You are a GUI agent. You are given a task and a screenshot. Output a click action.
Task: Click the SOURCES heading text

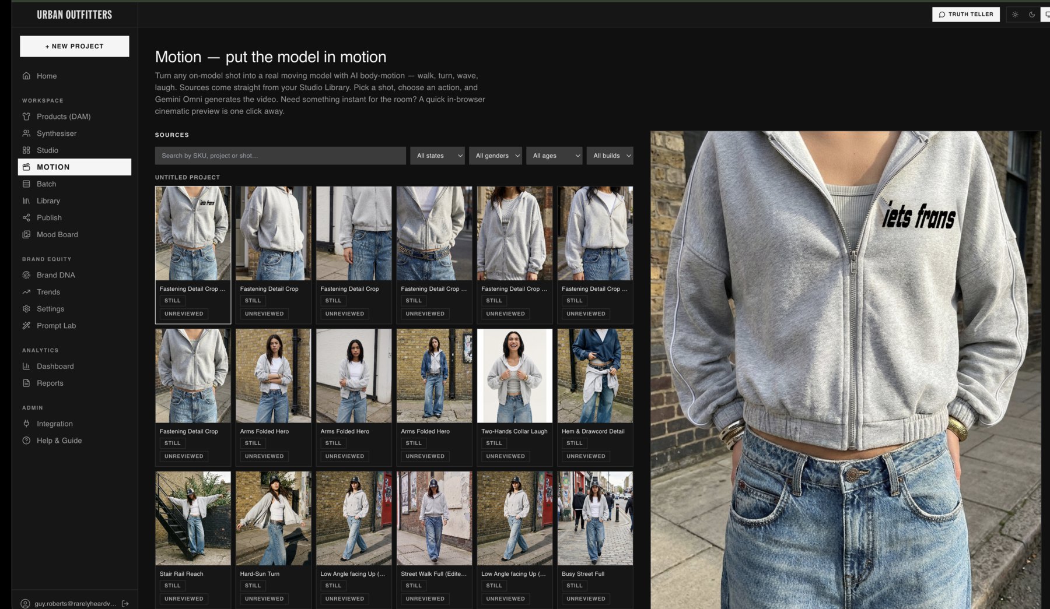(172, 135)
